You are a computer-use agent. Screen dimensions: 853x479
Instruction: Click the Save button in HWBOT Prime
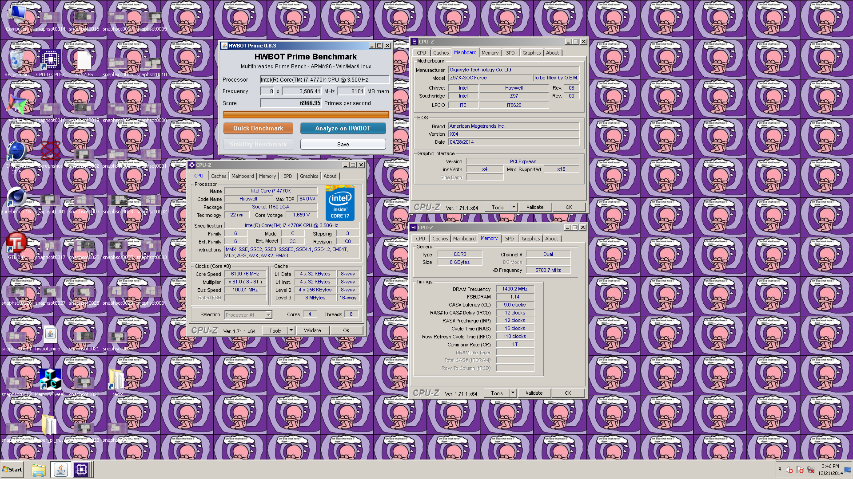pos(343,144)
